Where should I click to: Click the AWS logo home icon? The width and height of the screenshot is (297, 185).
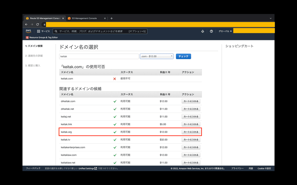point(28,31)
